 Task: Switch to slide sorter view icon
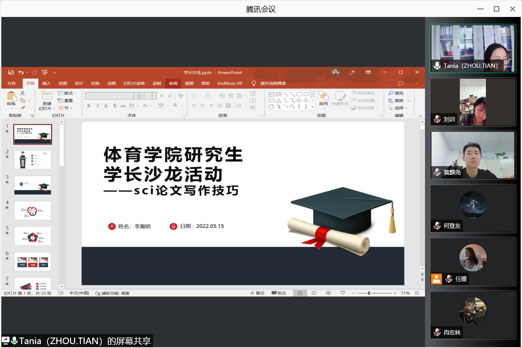(x=314, y=293)
